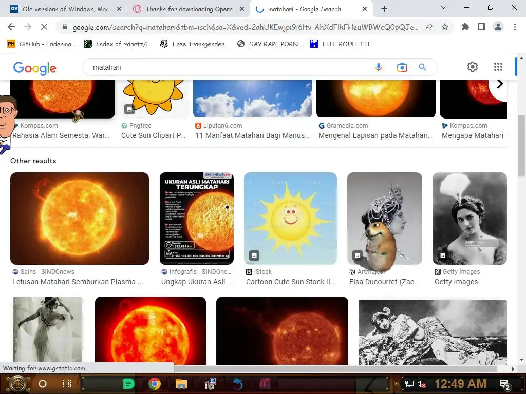Share this page via address bar icon
Image resolution: width=526 pixels, height=394 pixels.
pyautogui.click(x=428, y=27)
